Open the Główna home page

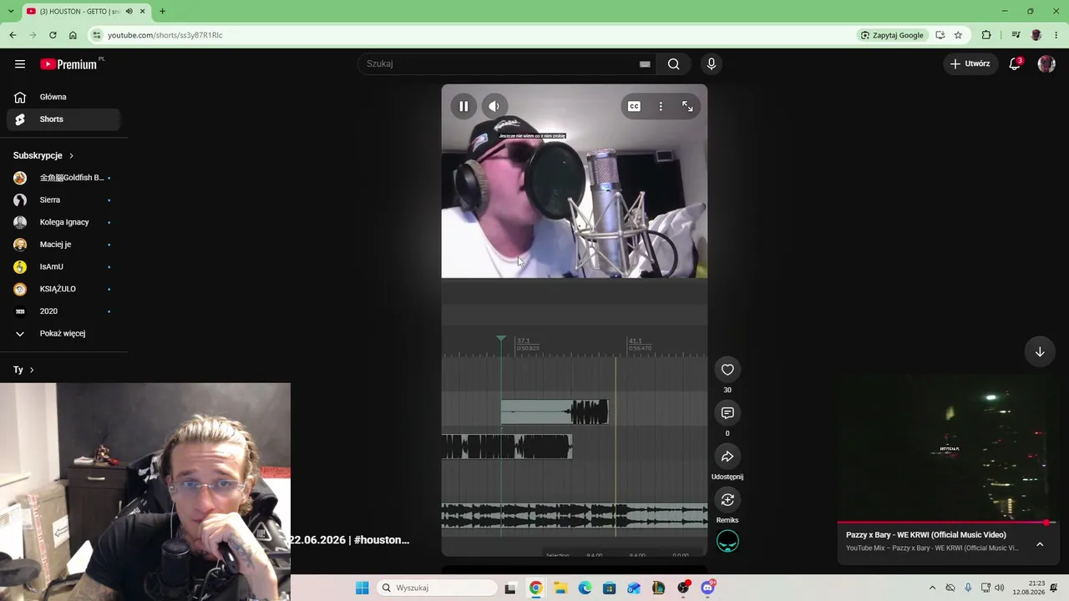(x=63, y=97)
